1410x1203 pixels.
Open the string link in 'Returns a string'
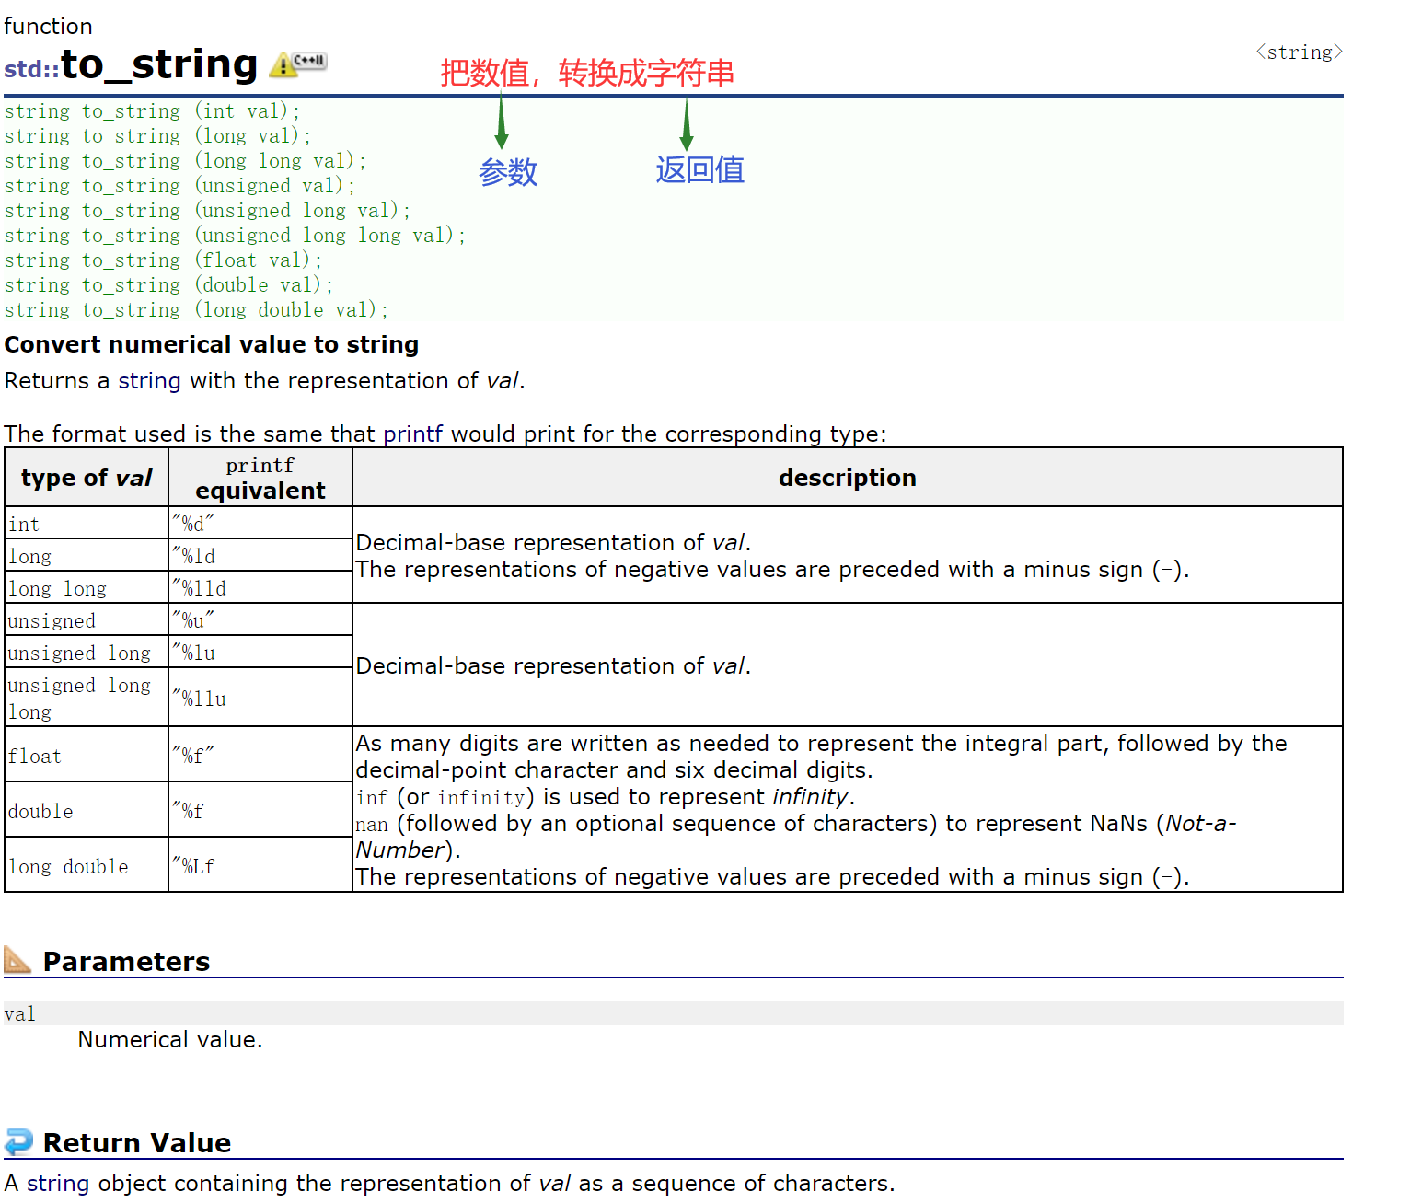[149, 381]
